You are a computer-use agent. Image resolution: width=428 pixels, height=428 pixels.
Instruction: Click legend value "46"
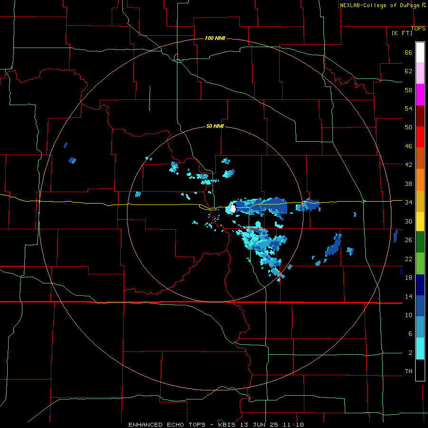pos(409,146)
